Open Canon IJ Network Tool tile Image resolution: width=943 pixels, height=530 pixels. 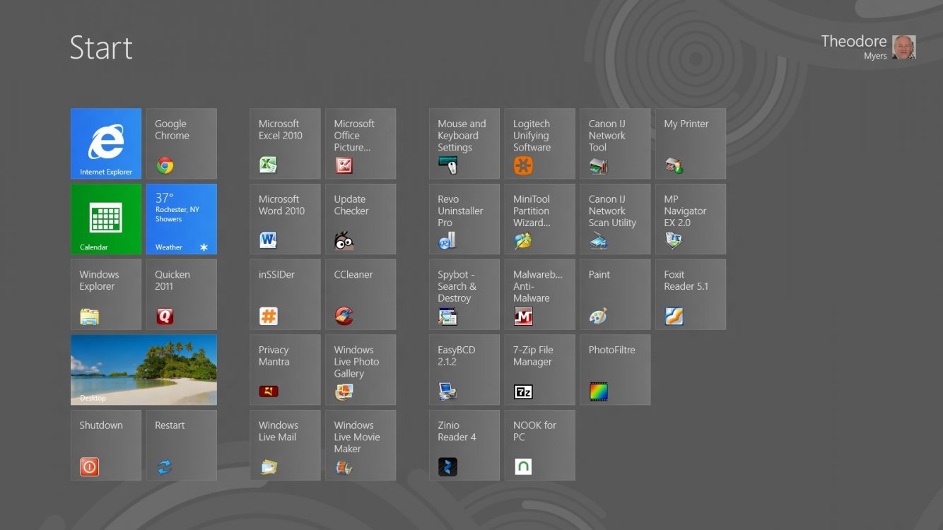pos(615,143)
